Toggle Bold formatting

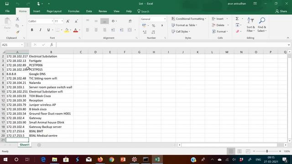32,30
